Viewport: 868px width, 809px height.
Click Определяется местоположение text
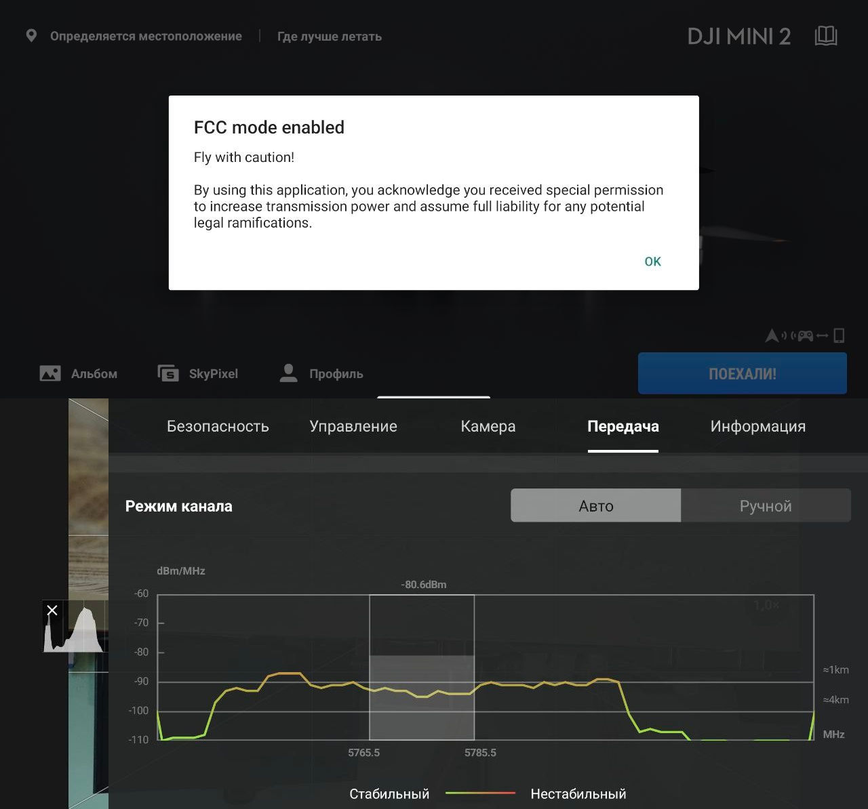click(x=146, y=36)
